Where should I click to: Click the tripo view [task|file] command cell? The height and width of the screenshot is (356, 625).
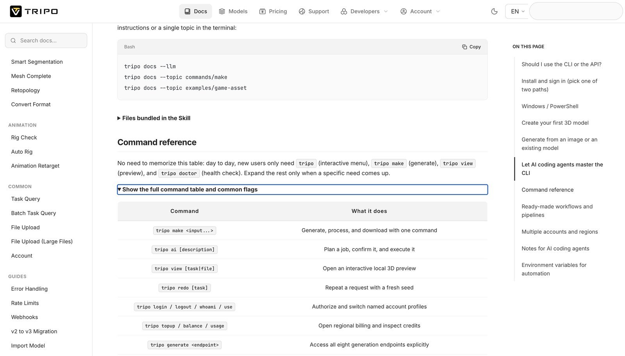coord(184,269)
